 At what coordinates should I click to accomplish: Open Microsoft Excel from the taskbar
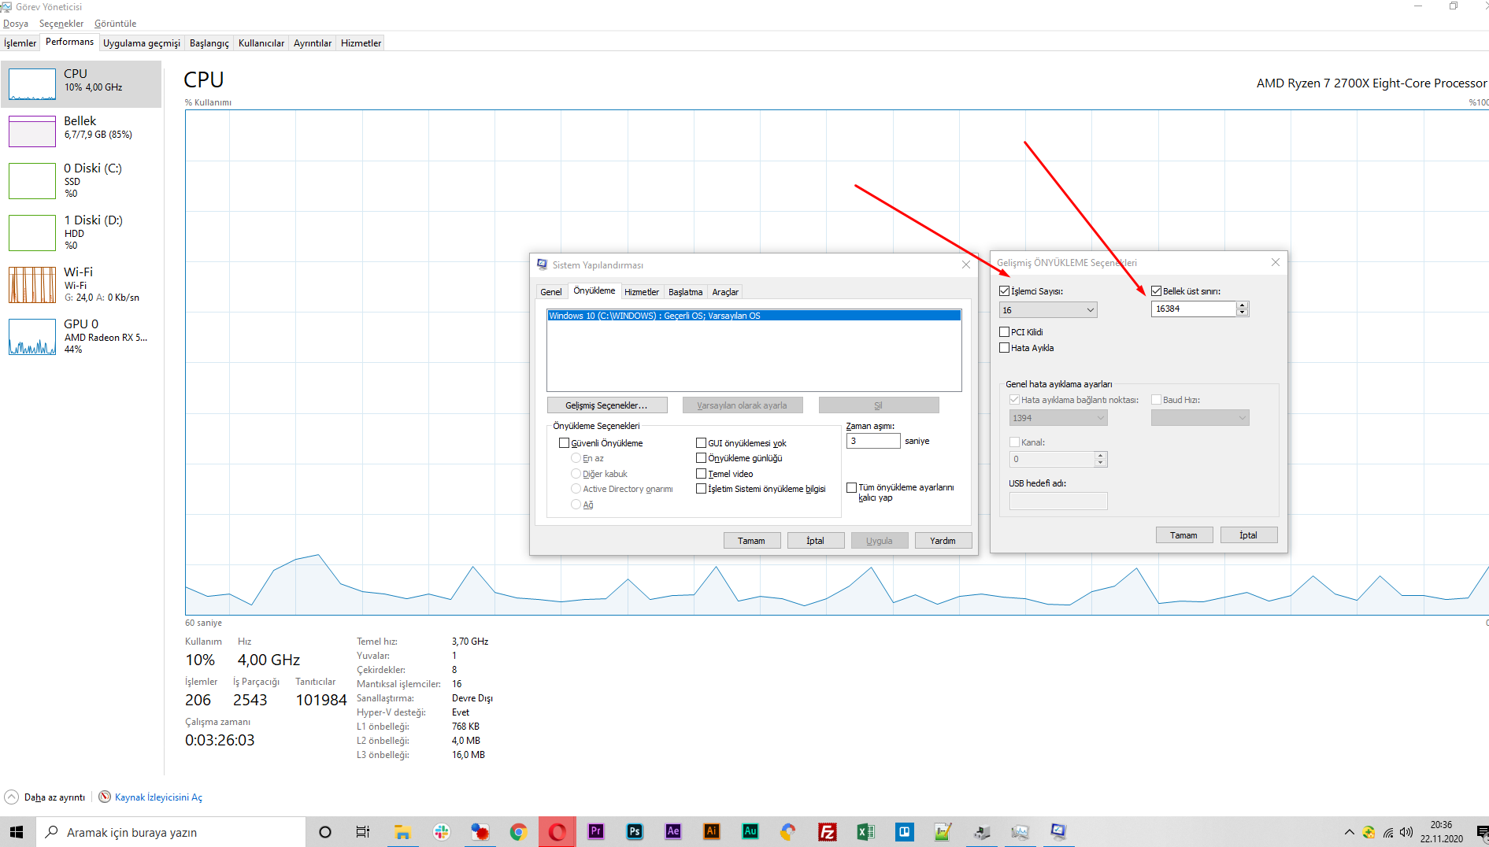tap(866, 832)
